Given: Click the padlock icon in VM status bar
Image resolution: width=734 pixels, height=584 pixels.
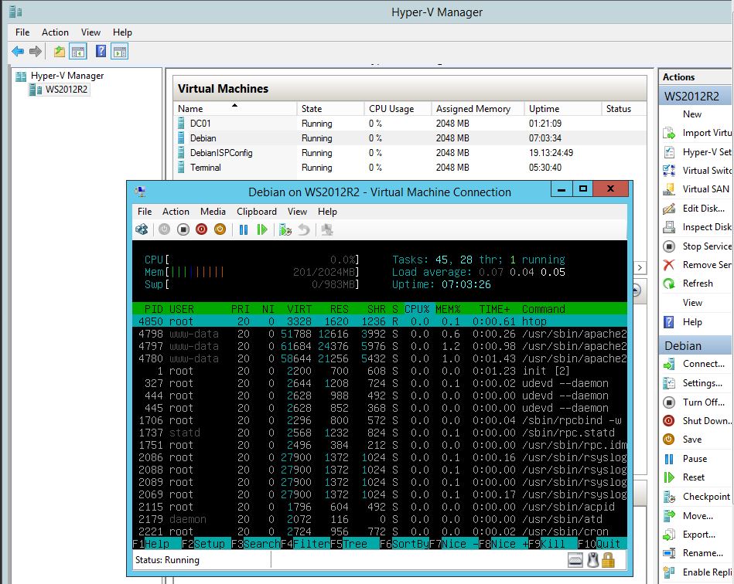Looking at the screenshot, I should [608, 560].
